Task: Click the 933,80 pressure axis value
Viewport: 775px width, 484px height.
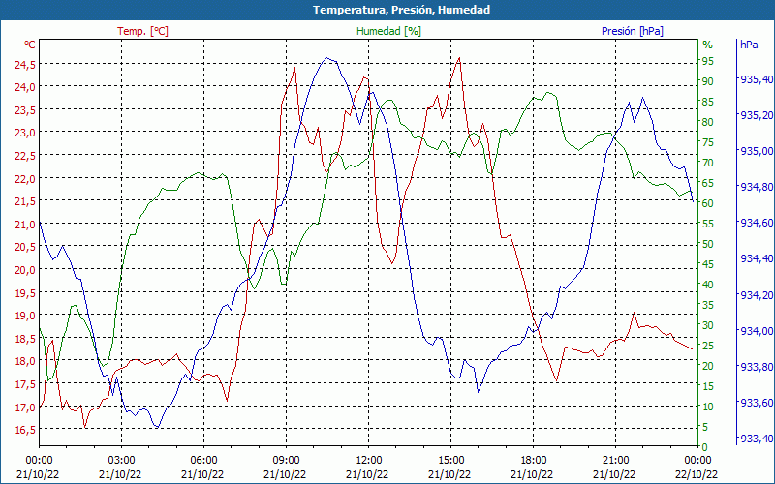Action: [x=756, y=367]
